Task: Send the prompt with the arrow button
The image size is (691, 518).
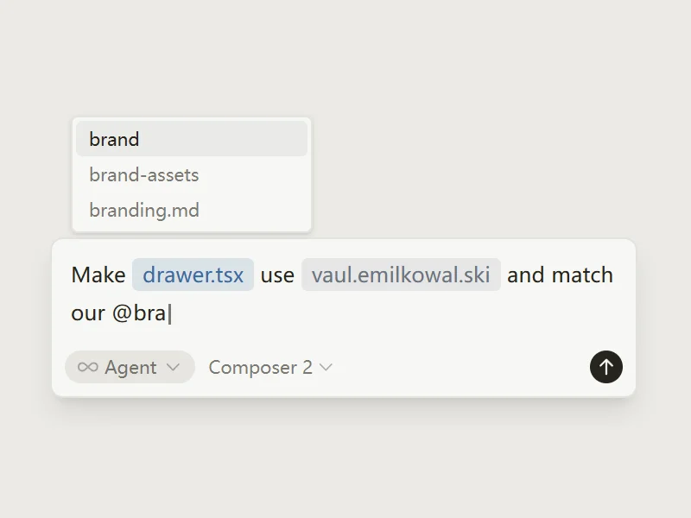Action: (606, 367)
